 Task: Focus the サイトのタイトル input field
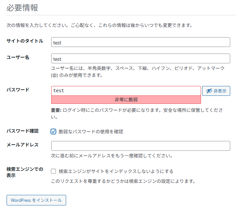(141, 42)
